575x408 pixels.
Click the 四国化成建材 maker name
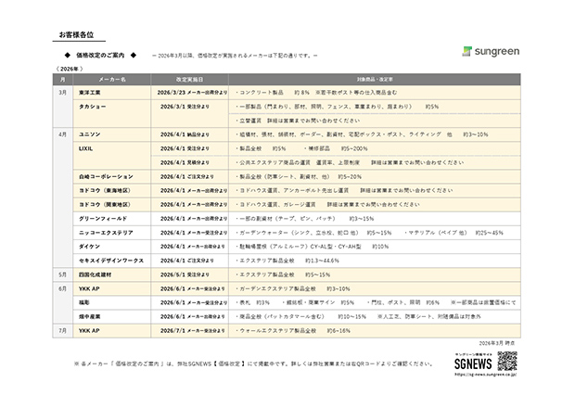tap(95, 274)
